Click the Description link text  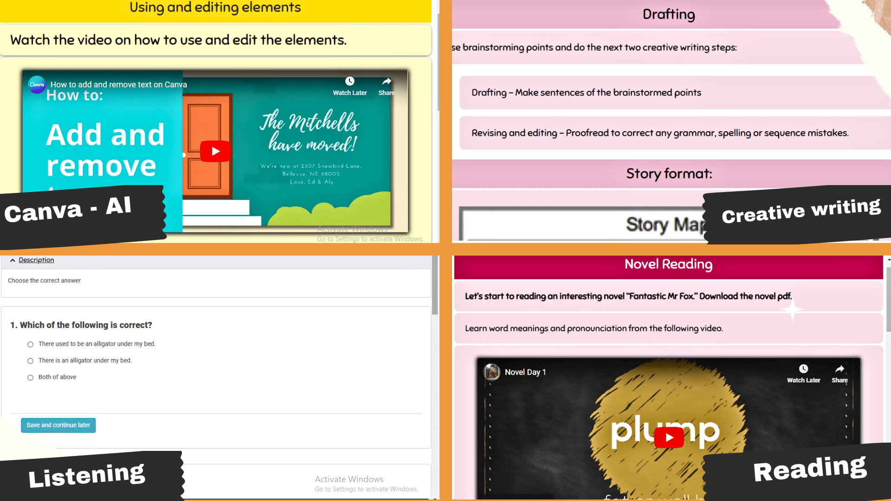point(36,260)
